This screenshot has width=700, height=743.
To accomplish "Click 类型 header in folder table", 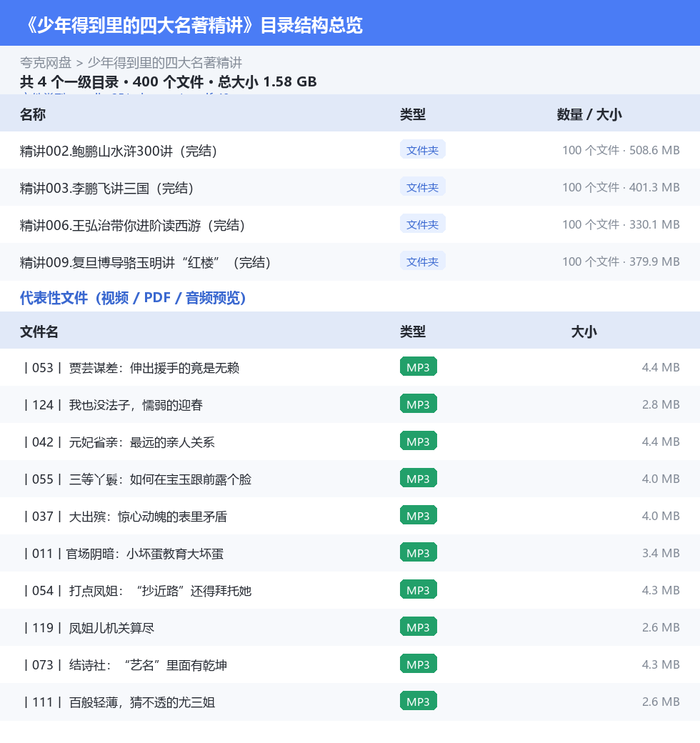I will (413, 114).
